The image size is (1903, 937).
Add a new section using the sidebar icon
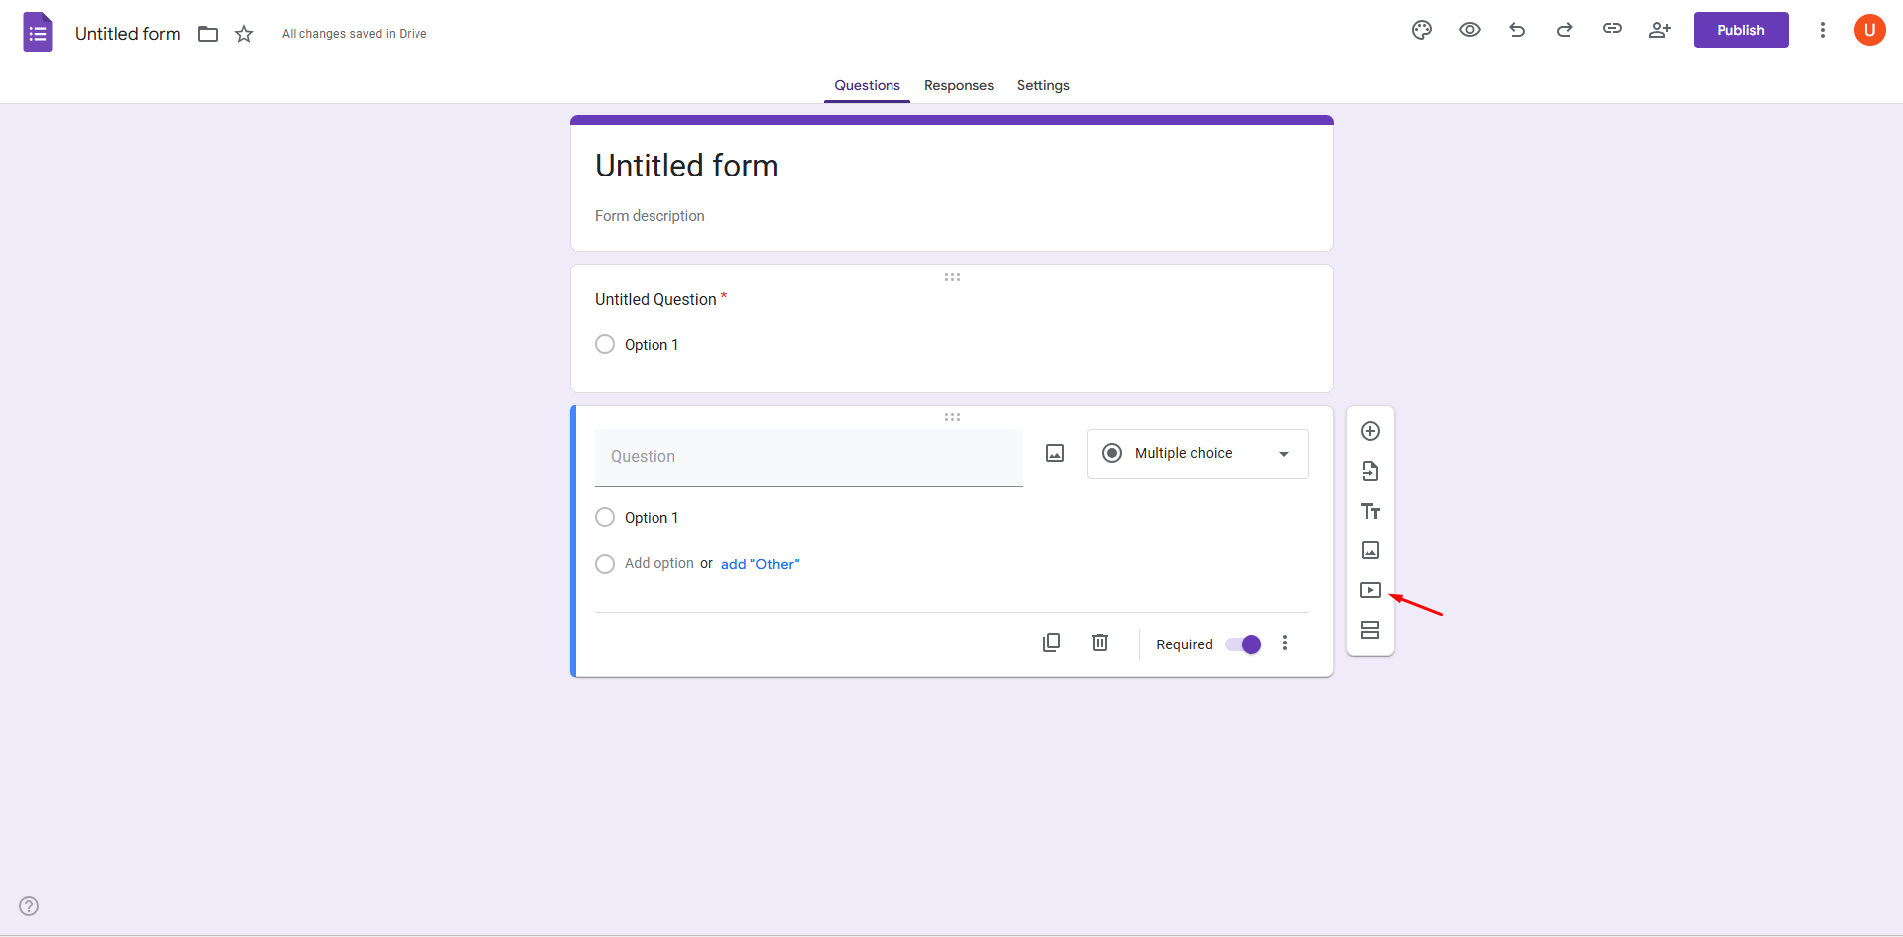pos(1370,630)
